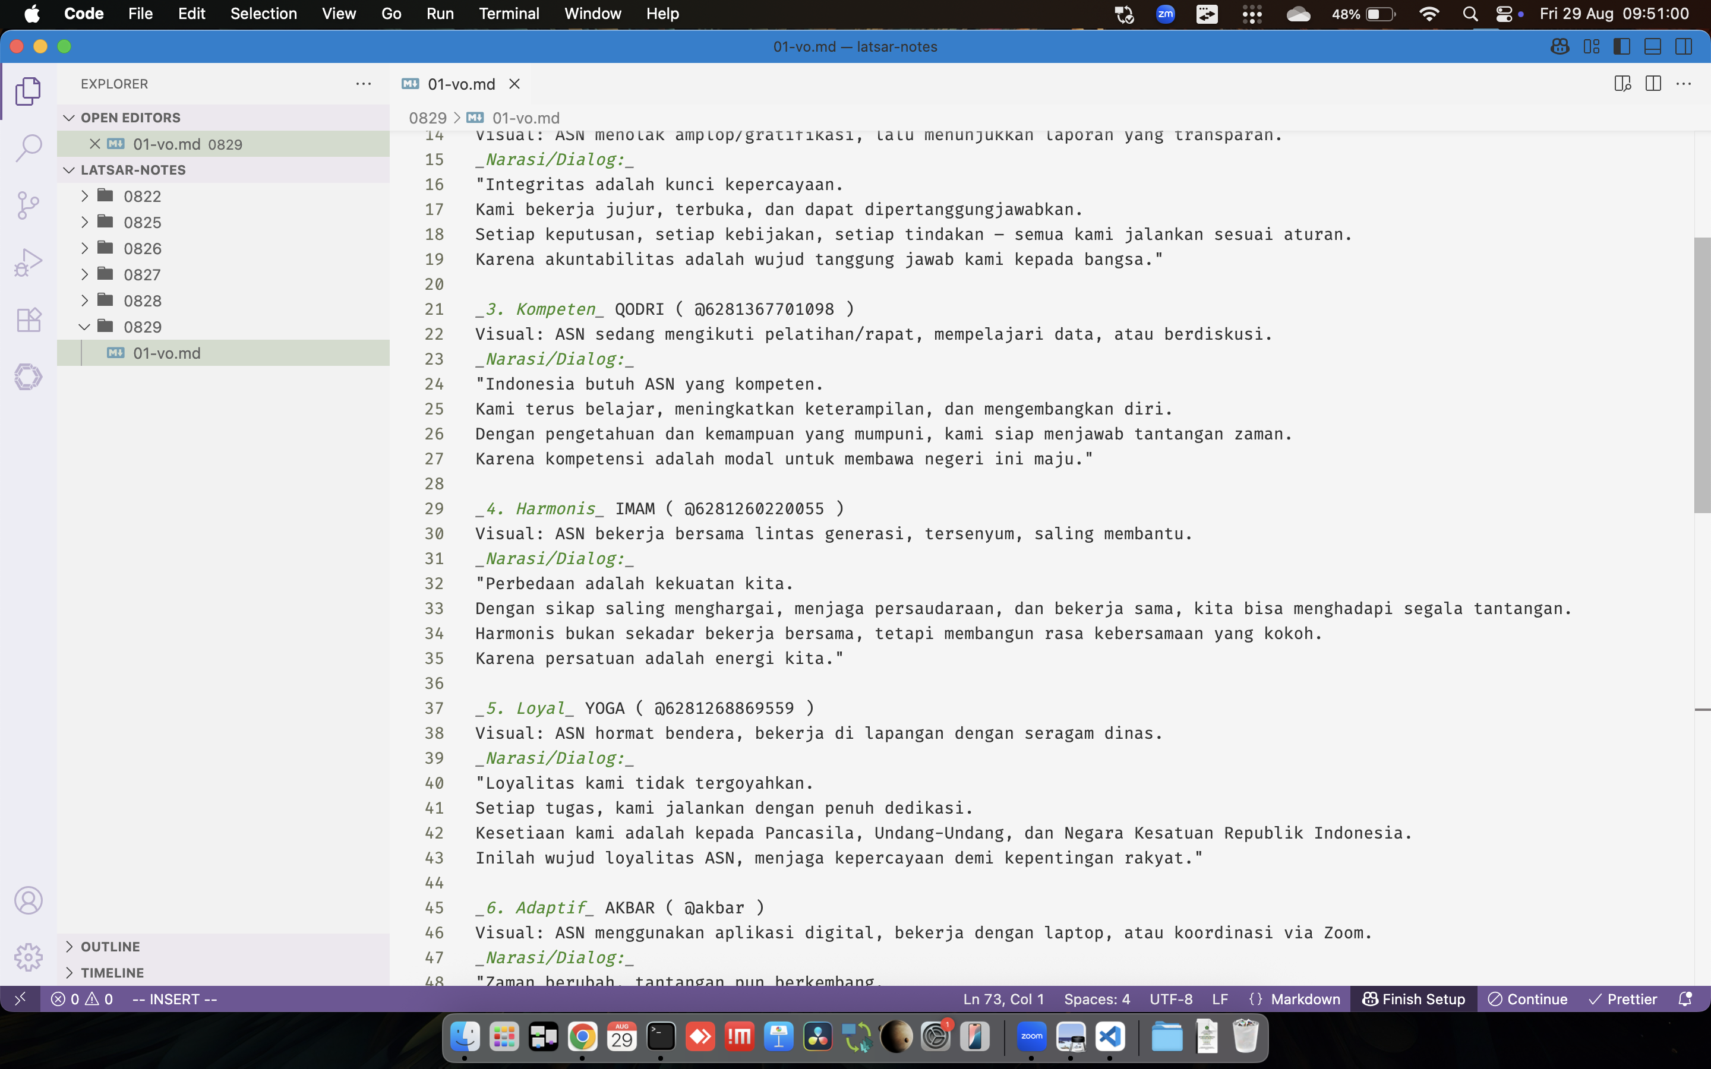Click the Manage gear icon
1711x1069 pixels.
[29, 957]
